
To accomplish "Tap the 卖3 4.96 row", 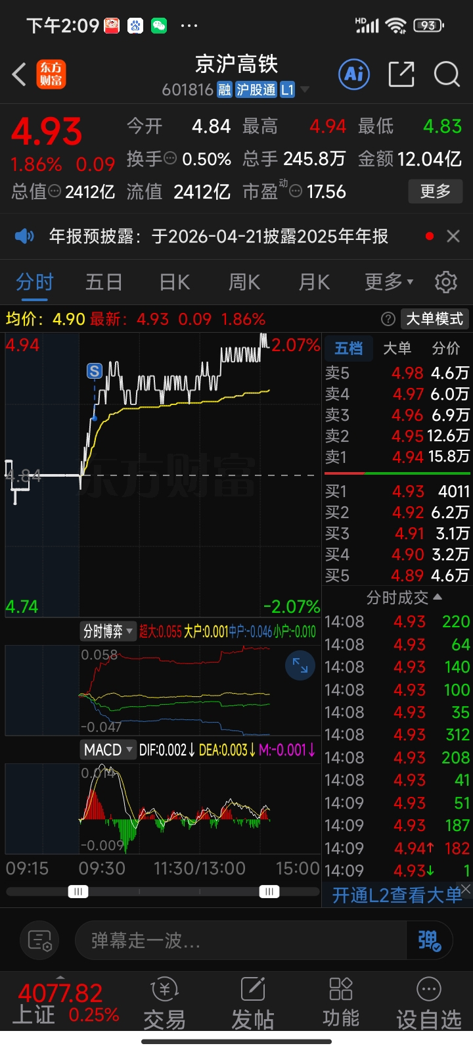I will pos(397,415).
